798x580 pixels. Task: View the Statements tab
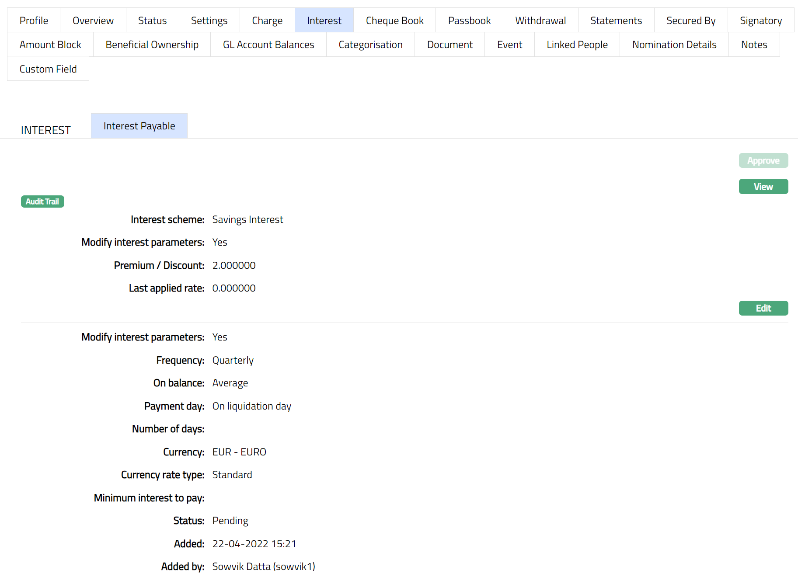[616, 21]
